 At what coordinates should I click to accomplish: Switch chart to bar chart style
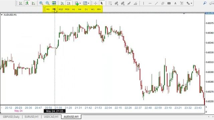pyautogui.click(x=21, y=3)
